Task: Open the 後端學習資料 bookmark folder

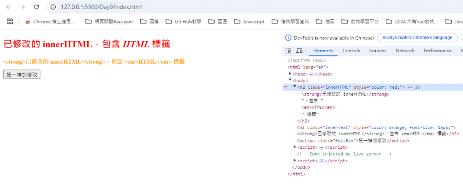Action: tap(290, 22)
